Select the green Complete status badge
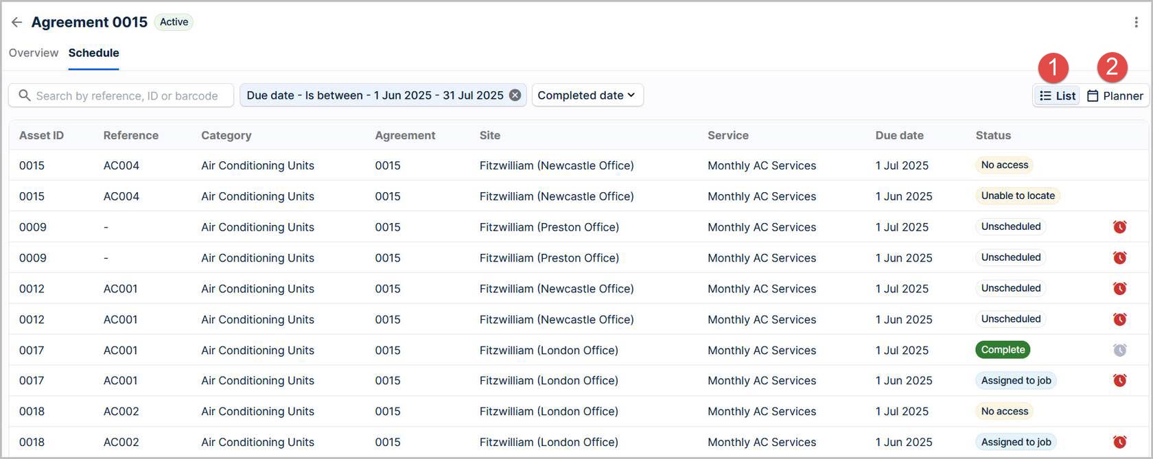 pyautogui.click(x=1003, y=350)
